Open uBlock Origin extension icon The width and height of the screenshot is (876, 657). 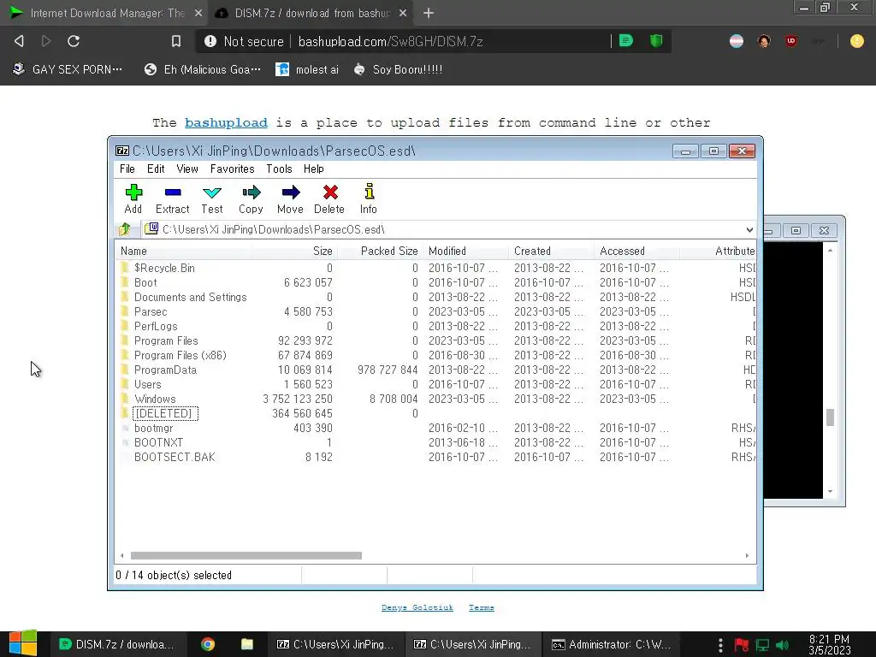click(x=790, y=41)
